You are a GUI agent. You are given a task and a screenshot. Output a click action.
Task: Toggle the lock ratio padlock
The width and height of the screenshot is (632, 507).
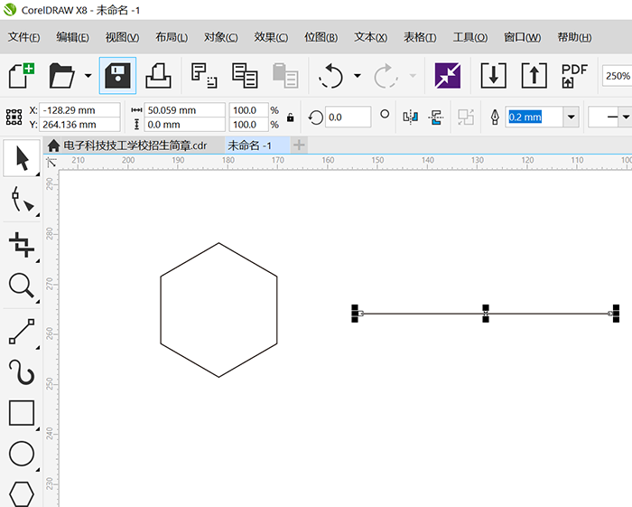290,117
